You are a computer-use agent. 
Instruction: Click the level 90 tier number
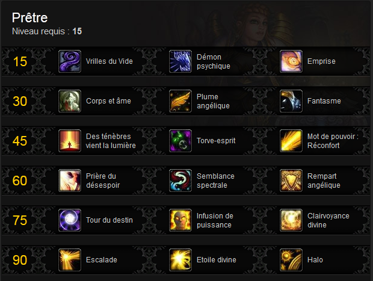20,260
